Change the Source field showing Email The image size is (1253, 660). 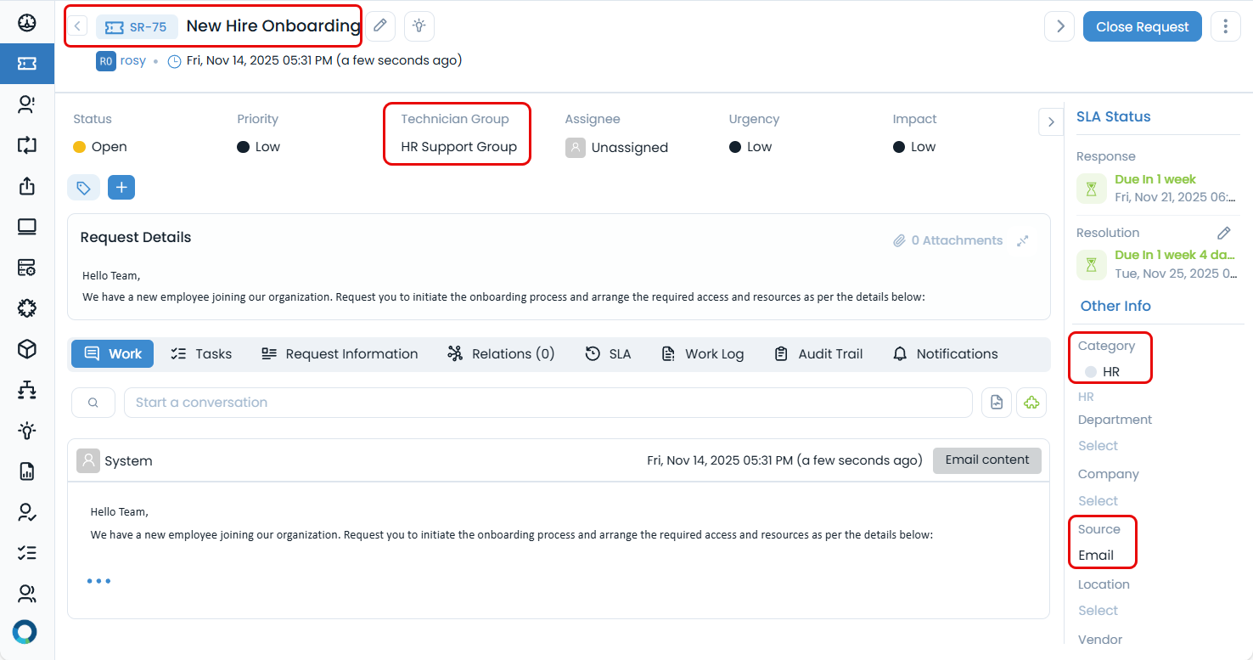point(1096,556)
